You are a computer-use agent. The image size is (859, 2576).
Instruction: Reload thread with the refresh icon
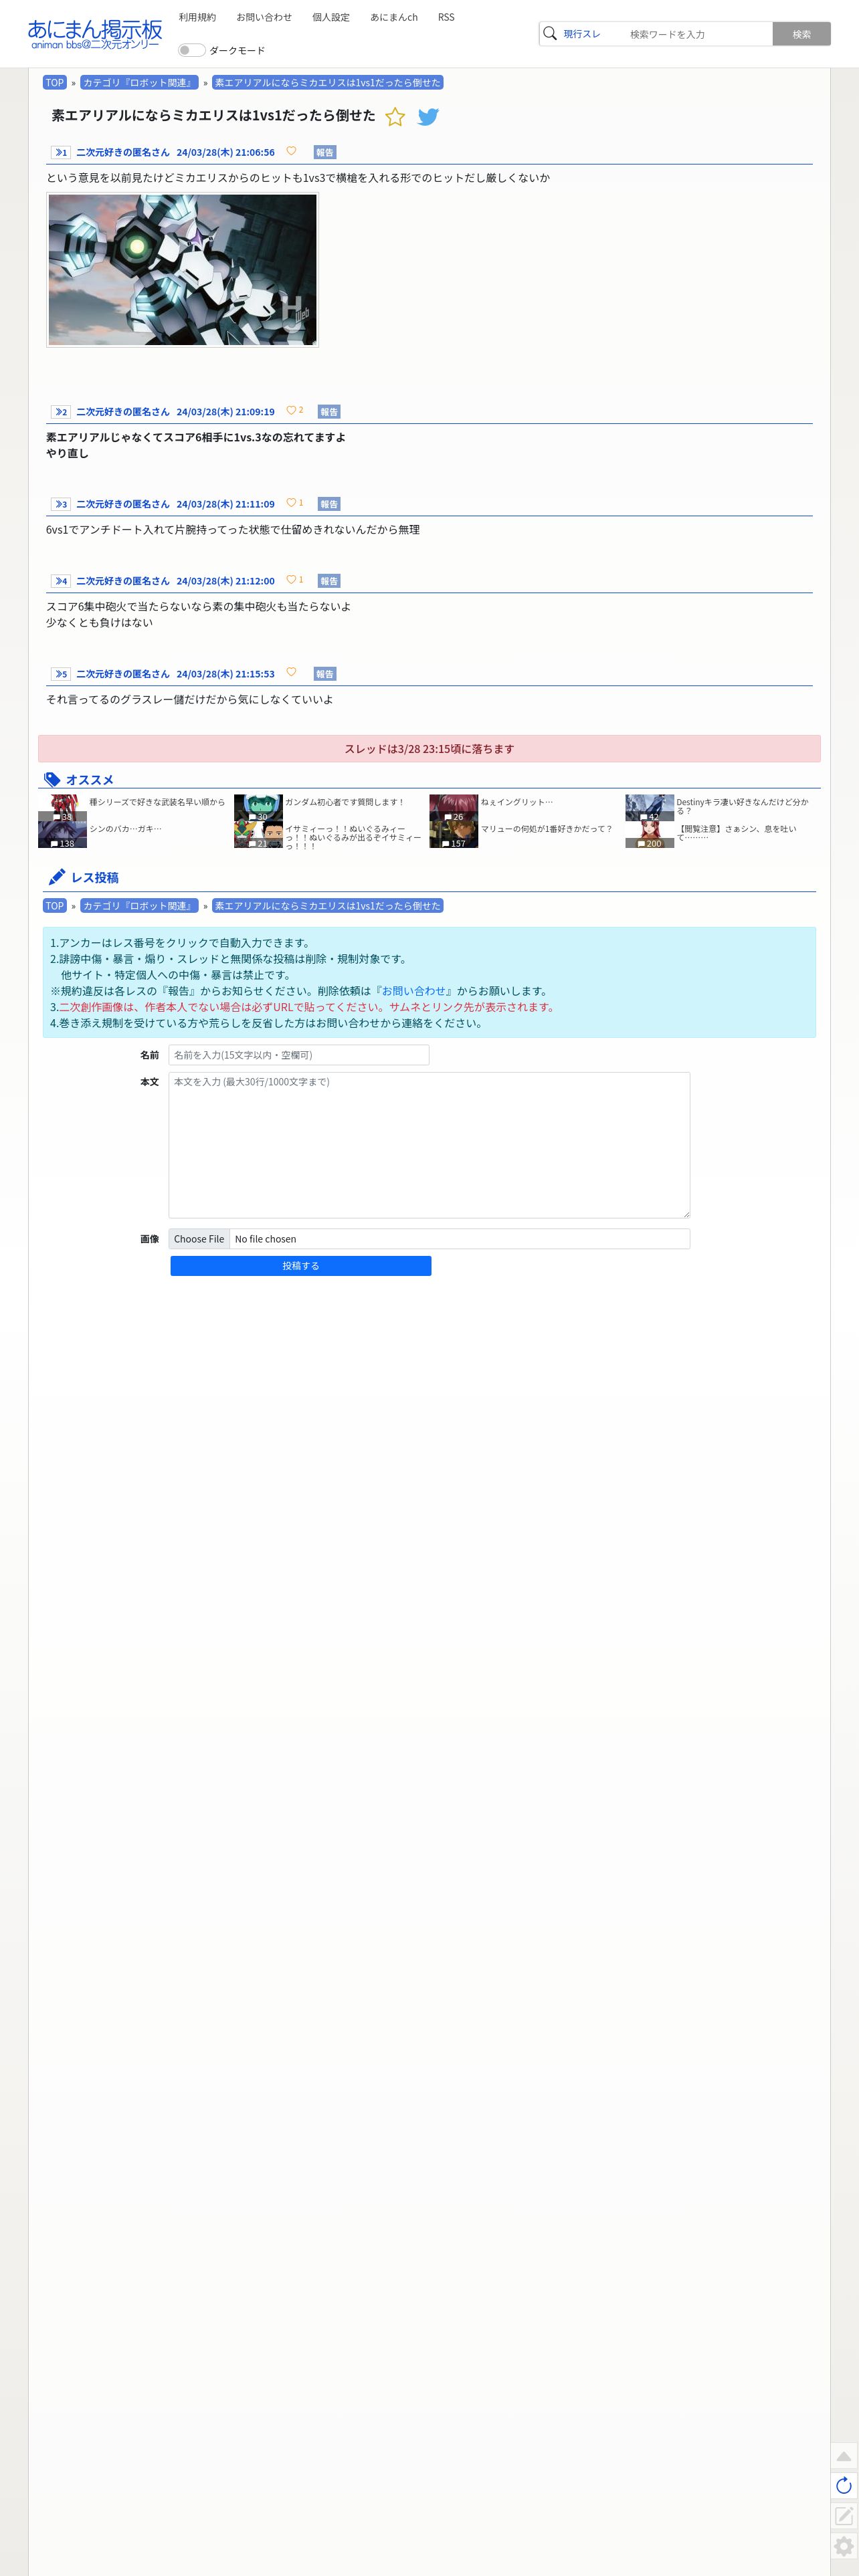point(844,2485)
